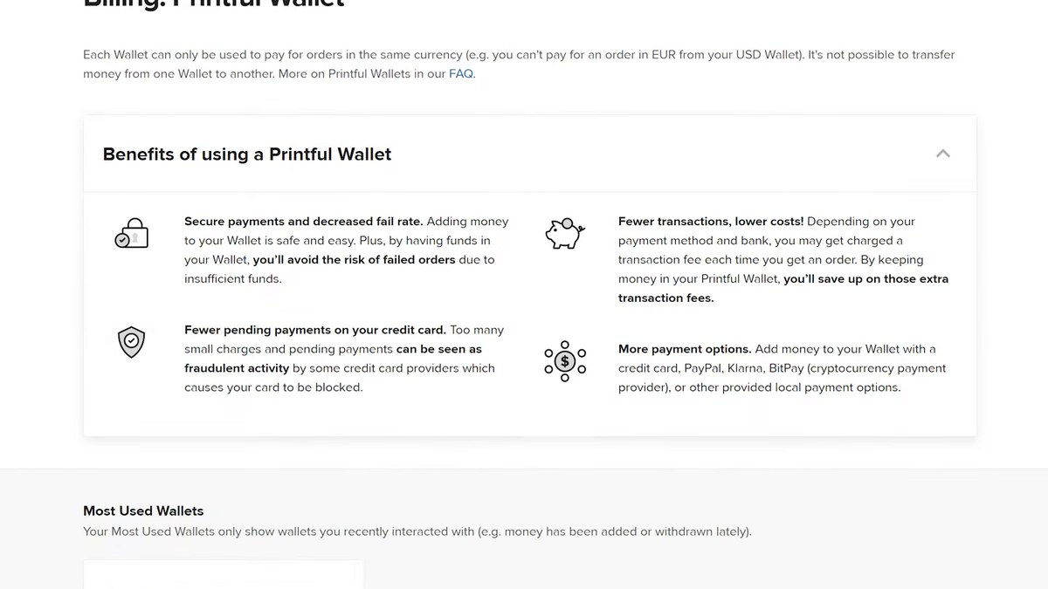This screenshot has width=1048, height=589.
Task: Collapse the Benefits section with the chevron
Action: pyautogui.click(x=942, y=154)
